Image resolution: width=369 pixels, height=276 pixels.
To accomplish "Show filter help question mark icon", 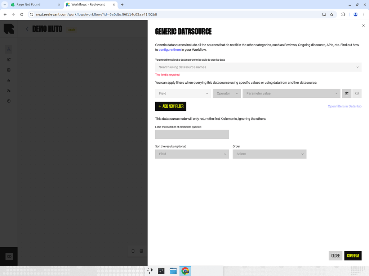I will click(x=357, y=93).
